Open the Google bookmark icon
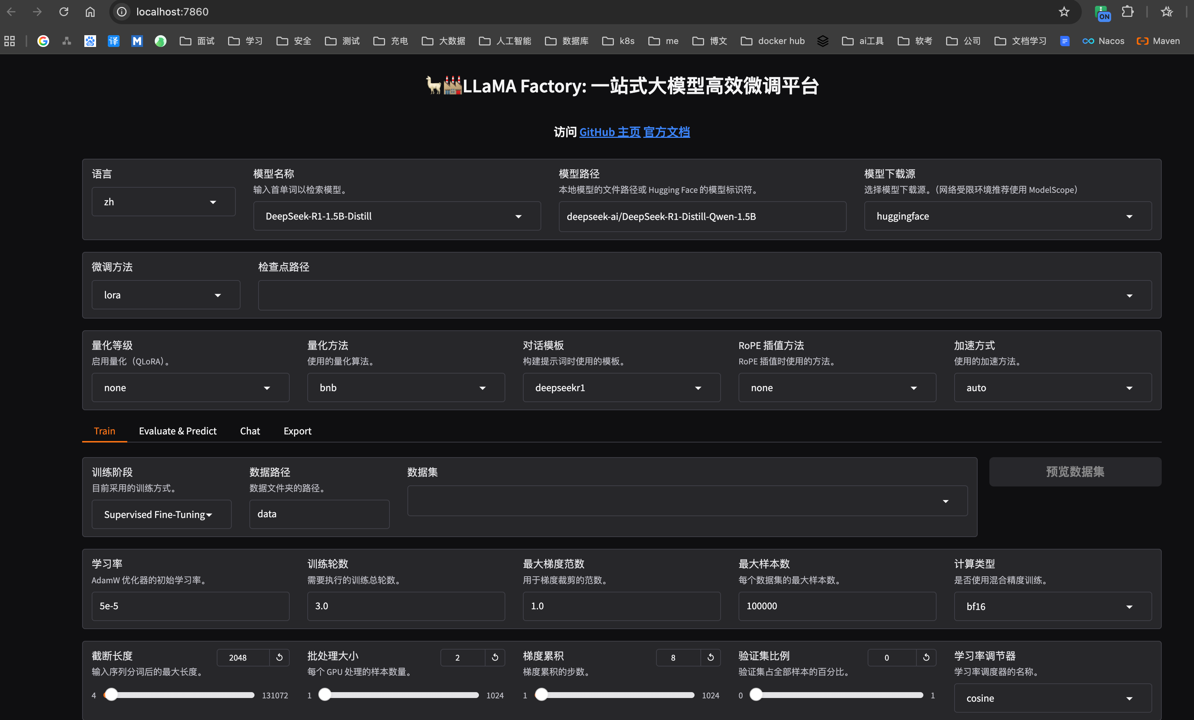The width and height of the screenshot is (1194, 720). coord(43,41)
